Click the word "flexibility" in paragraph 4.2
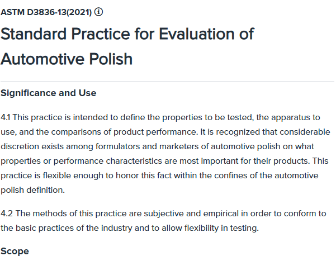 201,229
